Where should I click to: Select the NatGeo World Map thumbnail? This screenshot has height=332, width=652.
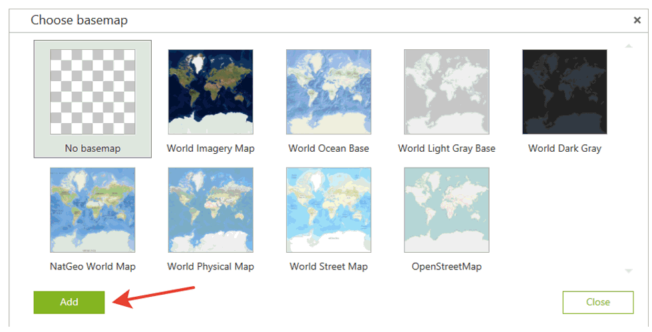(x=92, y=210)
